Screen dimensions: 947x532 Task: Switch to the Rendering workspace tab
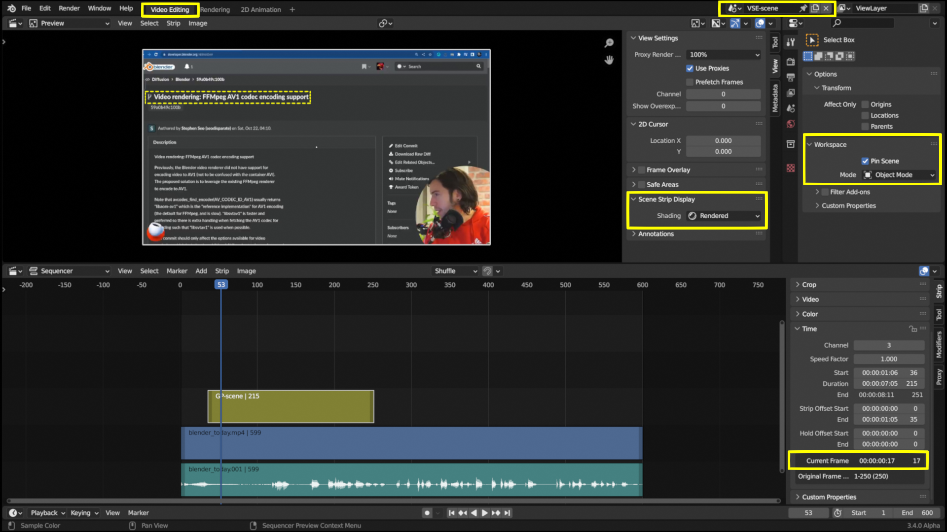pyautogui.click(x=215, y=9)
